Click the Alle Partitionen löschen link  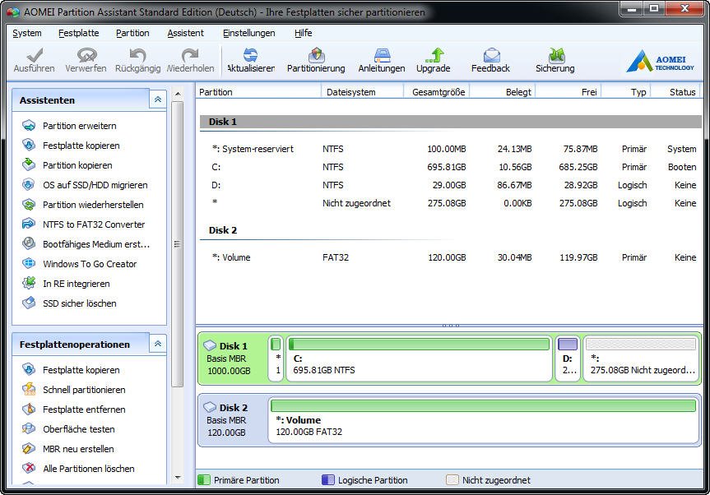pyautogui.click(x=89, y=469)
